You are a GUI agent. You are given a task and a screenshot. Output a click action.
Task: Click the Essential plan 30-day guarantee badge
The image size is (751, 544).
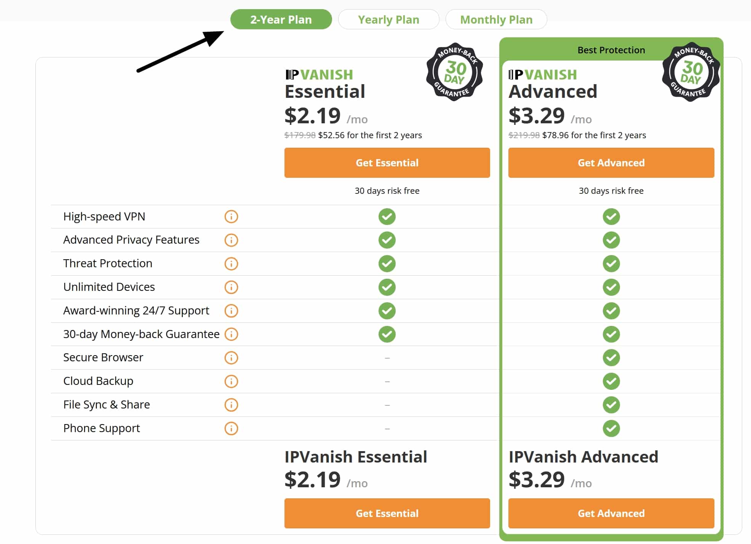coord(455,72)
